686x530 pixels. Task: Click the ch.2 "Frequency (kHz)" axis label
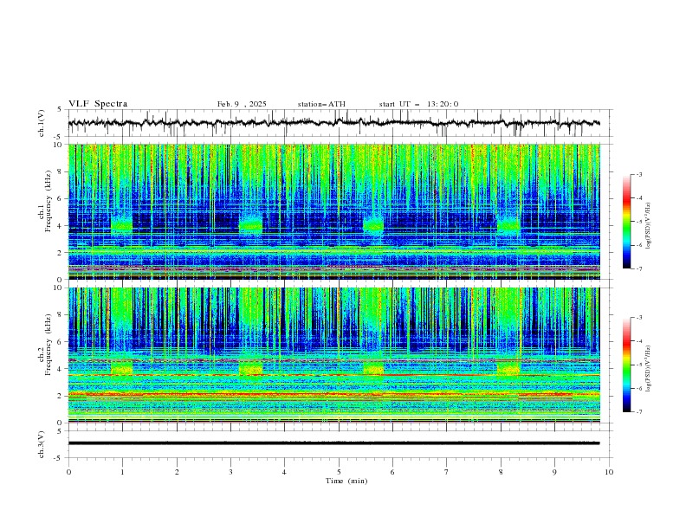pyautogui.click(x=49, y=344)
